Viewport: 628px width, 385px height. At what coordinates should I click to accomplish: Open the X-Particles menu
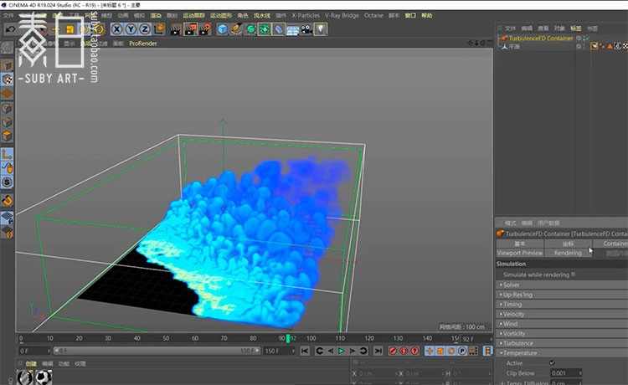[x=306, y=16]
